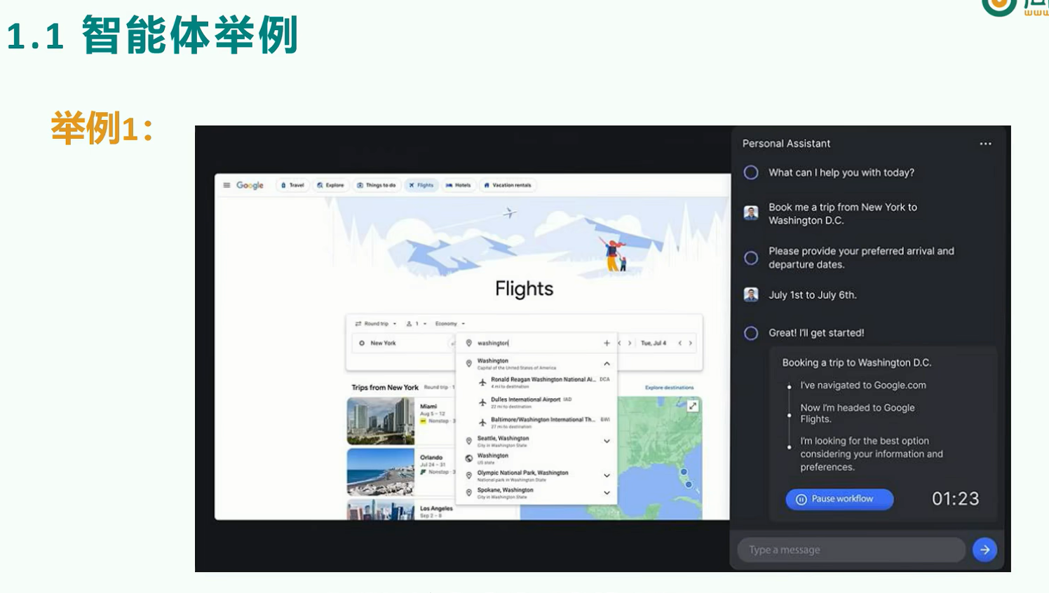Click the origin circle icon beside New York

pyautogui.click(x=362, y=343)
